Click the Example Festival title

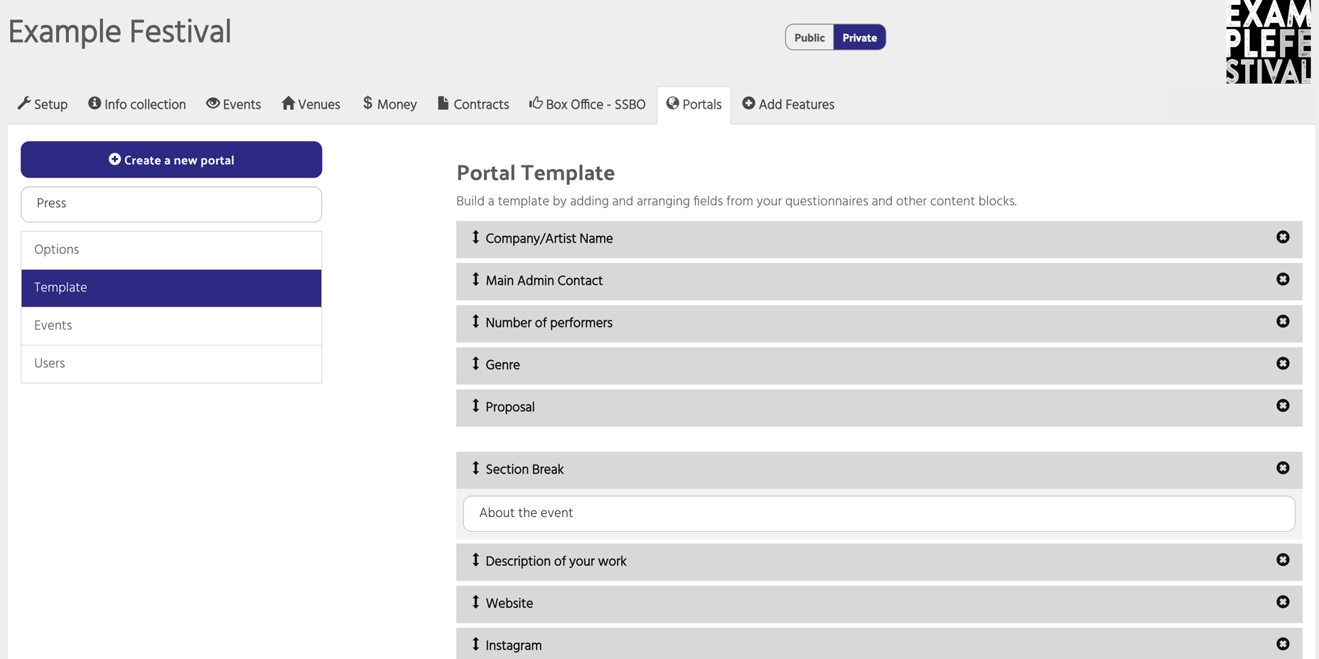120,32
